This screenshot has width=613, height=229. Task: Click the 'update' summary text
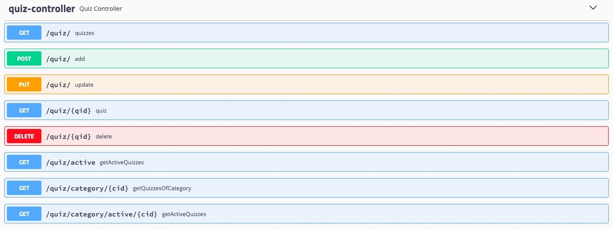point(84,85)
